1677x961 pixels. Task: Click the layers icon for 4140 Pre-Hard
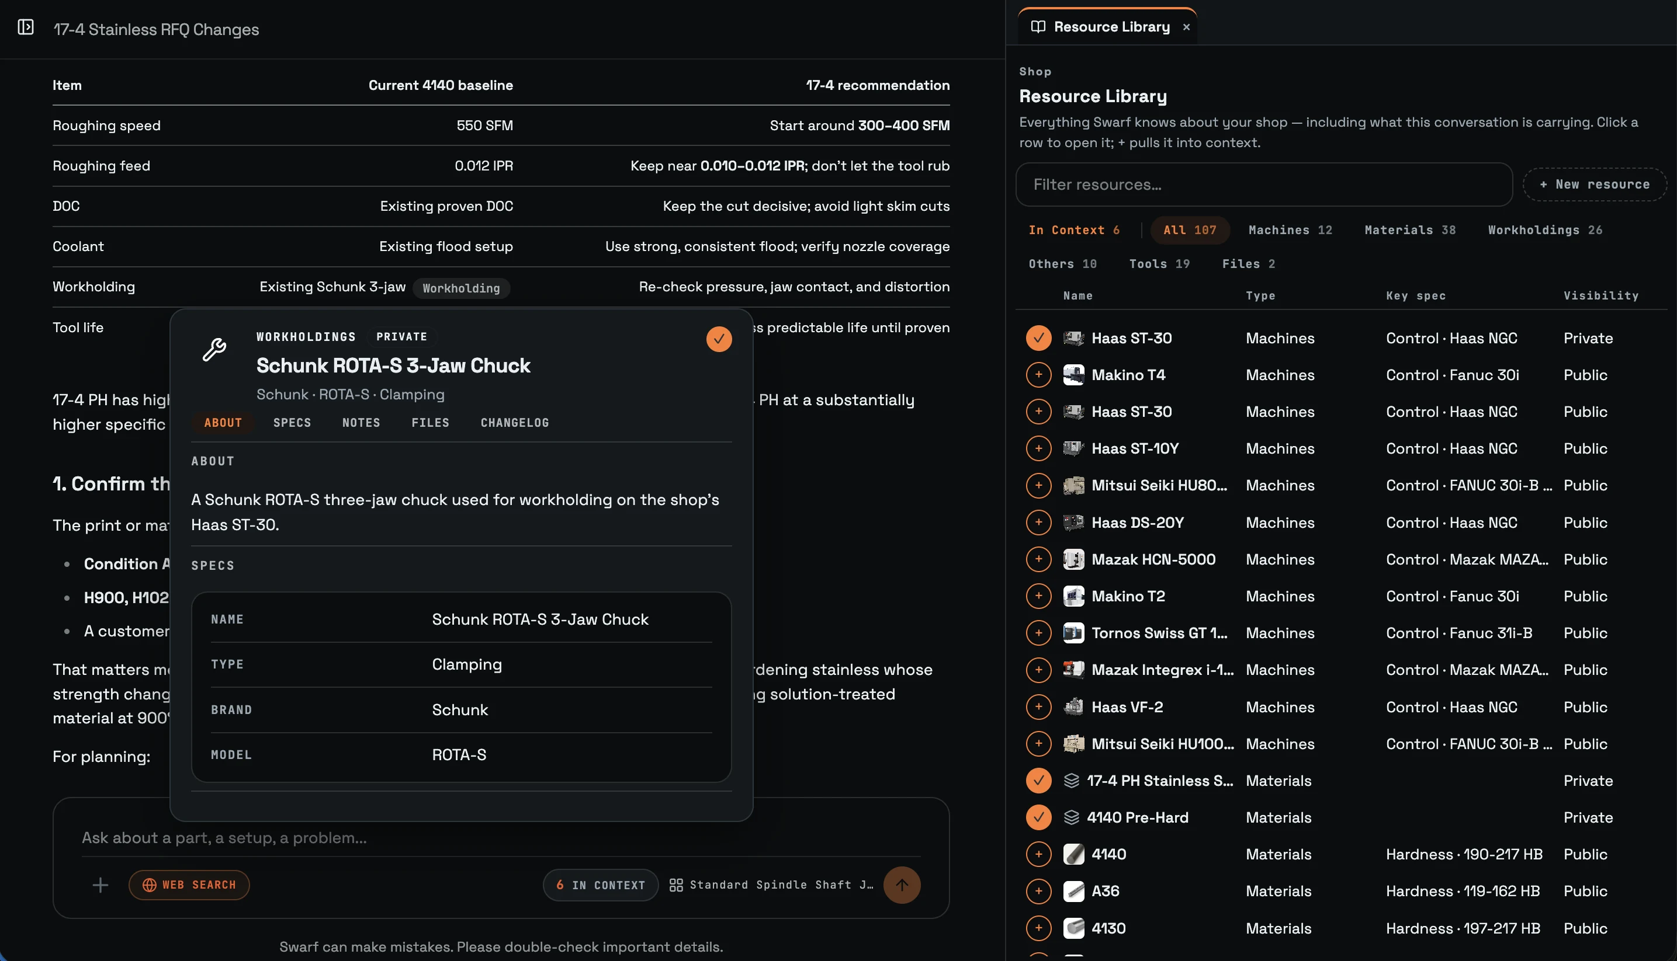1071,818
